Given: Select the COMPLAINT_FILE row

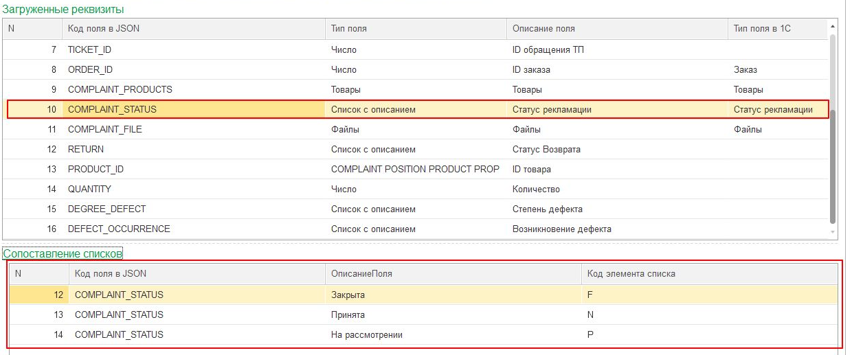Looking at the screenshot, I should [x=104, y=129].
